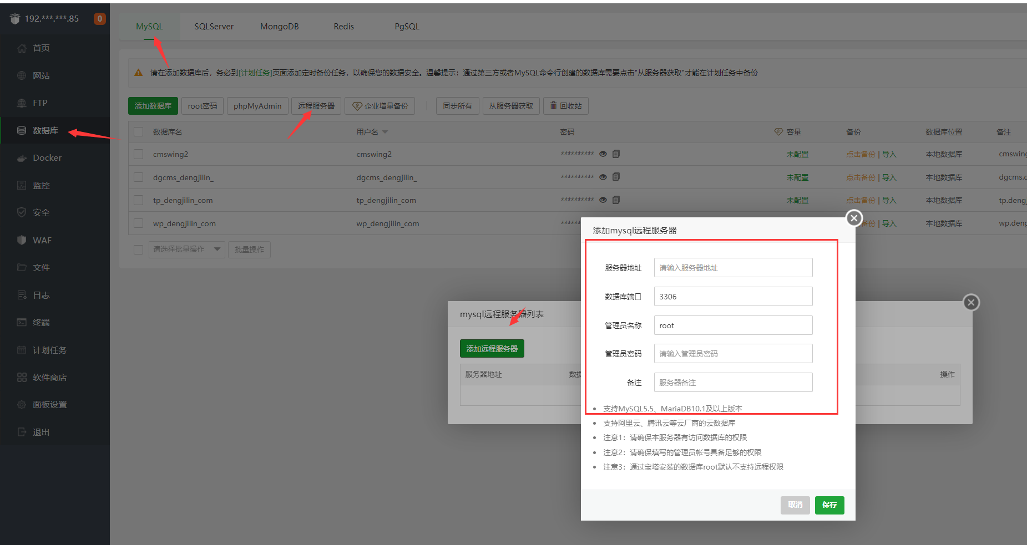Click the root密码 button

203,106
